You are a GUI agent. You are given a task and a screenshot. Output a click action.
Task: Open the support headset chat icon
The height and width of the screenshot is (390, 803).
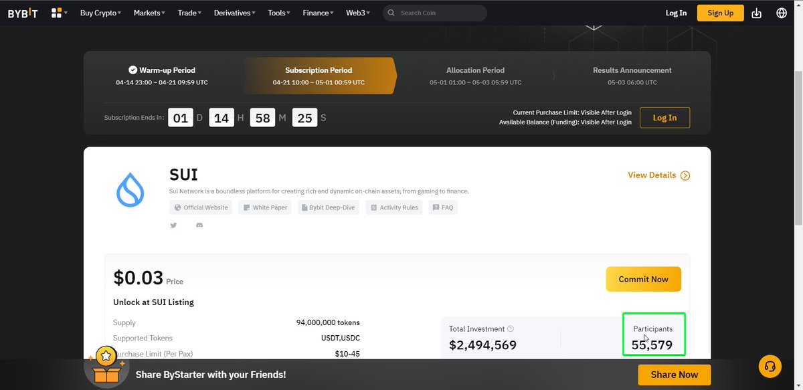point(770,366)
